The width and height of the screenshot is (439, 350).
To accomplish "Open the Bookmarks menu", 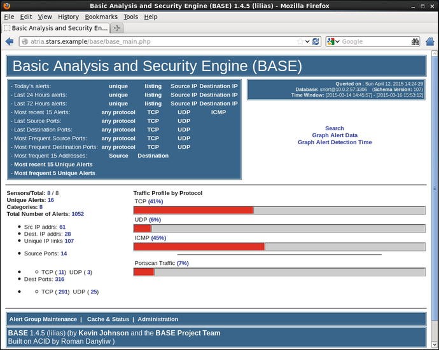I will (x=101, y=17).
